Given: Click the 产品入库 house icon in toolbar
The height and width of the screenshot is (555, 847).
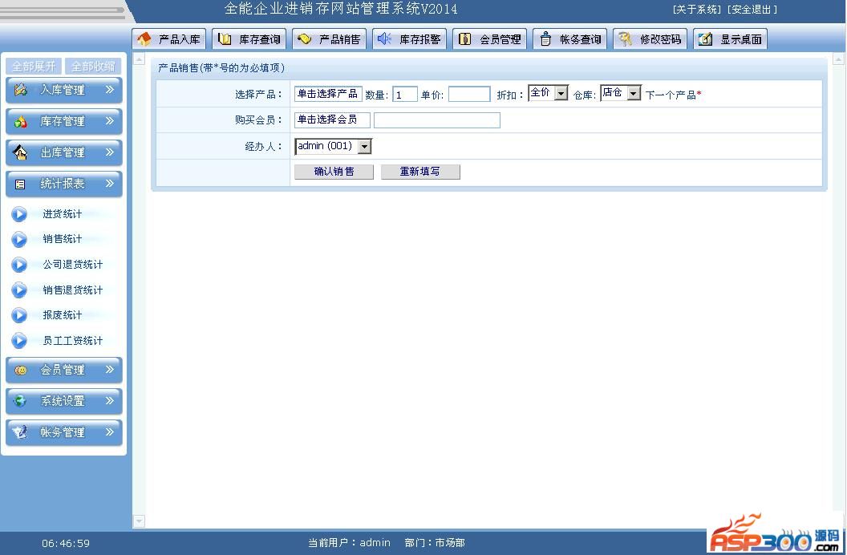Looking at the screenshot, I should tap(144, 38).
